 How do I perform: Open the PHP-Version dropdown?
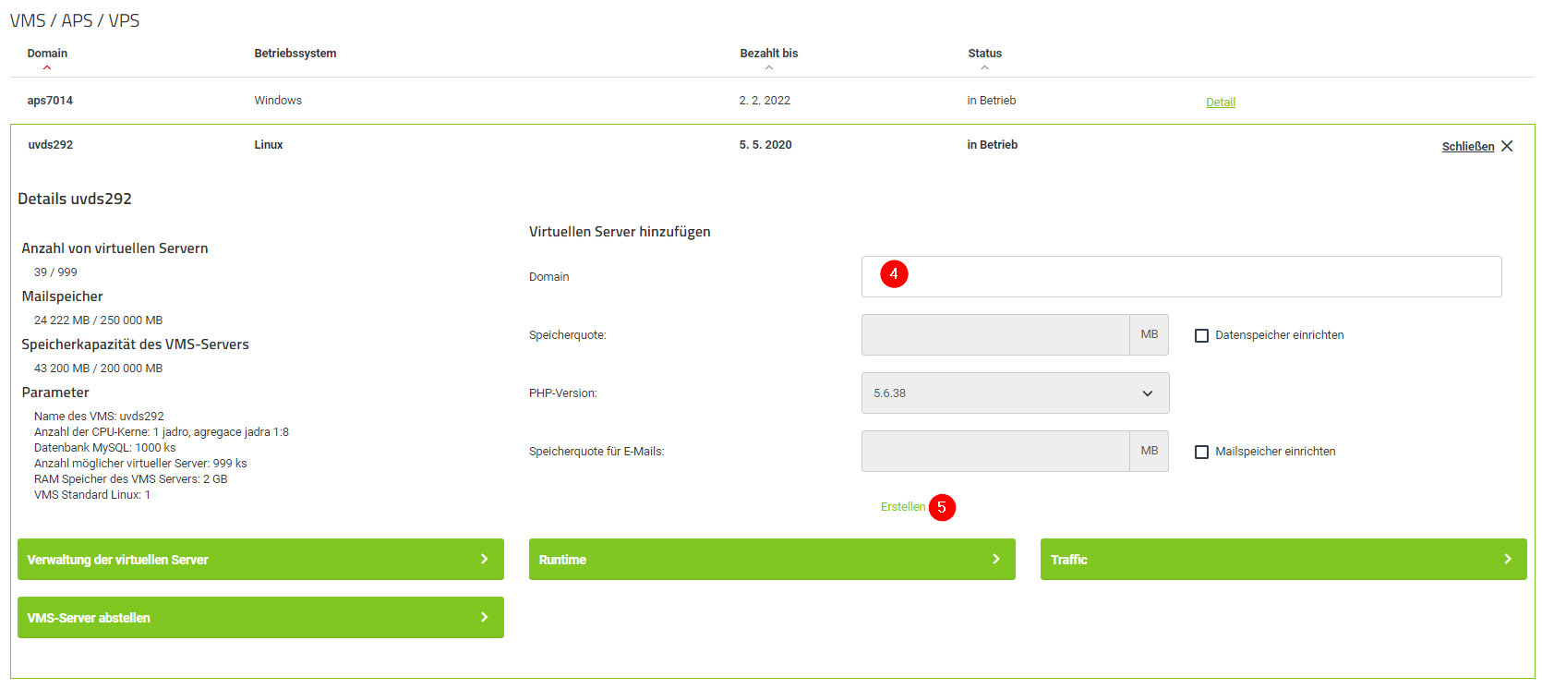(1015, 393)
